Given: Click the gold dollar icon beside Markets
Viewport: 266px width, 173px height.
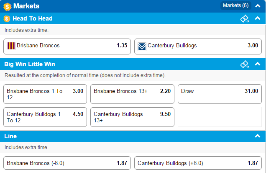Looking at the screenshot, I should (7, 7).
